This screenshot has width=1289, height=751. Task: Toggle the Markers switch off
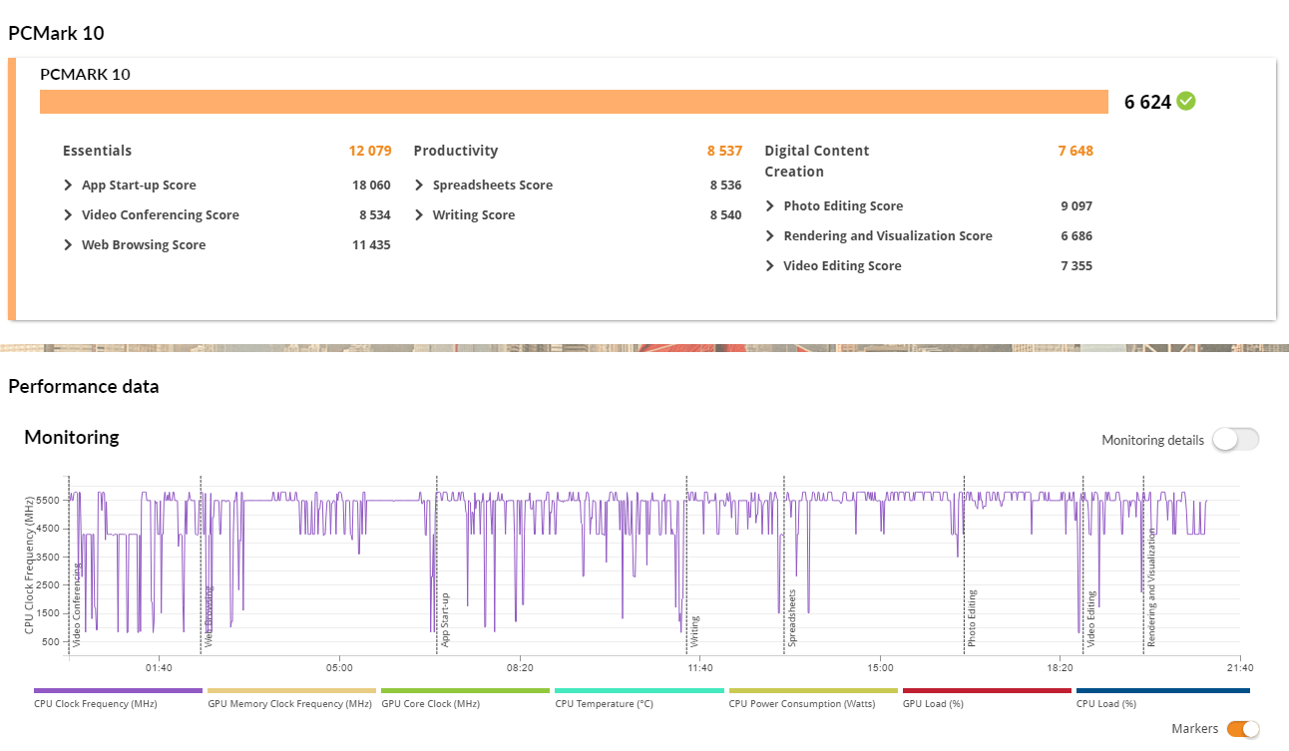click(1243, 729)
